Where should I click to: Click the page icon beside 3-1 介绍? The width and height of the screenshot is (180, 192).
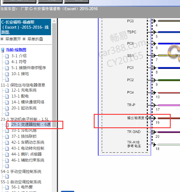coord(7,56)
